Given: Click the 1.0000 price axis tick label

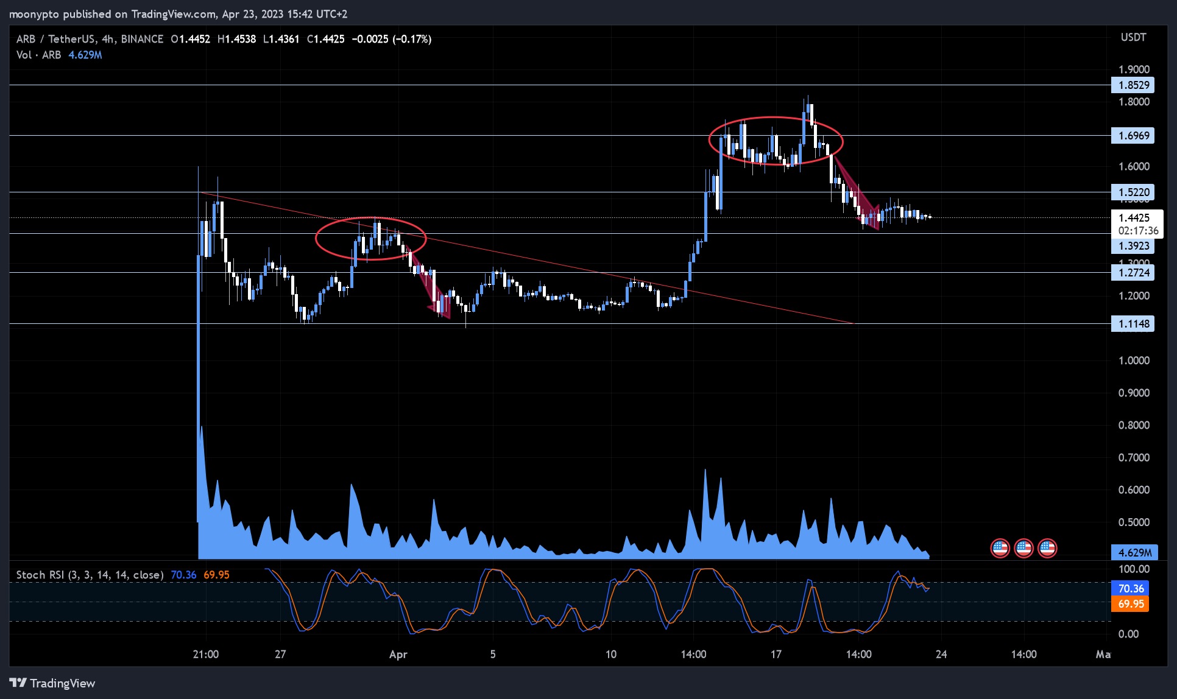Looking at the screenshot, I should pos(1134,360).
